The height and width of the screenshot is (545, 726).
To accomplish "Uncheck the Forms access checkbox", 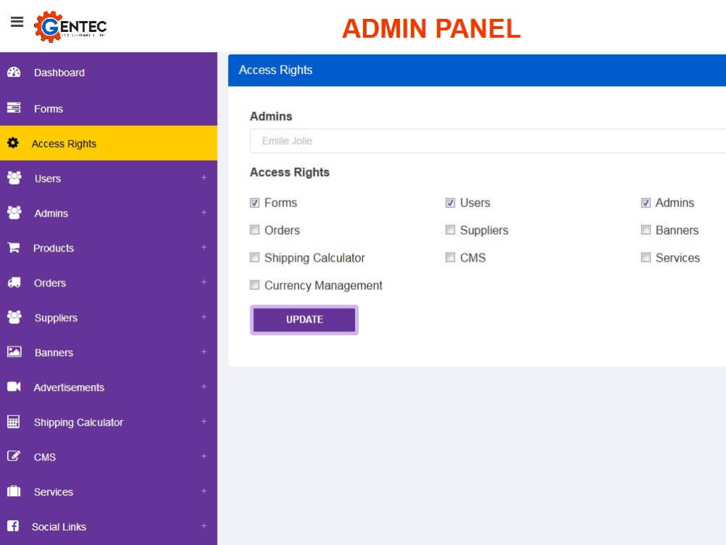I will click(255, 203).
